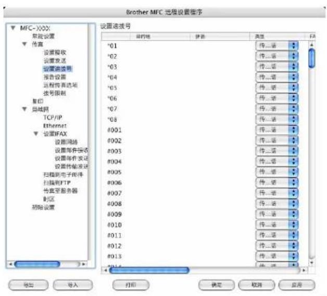Click the *04 speed dial row label
327x296 pixels.
click(112, 77)
